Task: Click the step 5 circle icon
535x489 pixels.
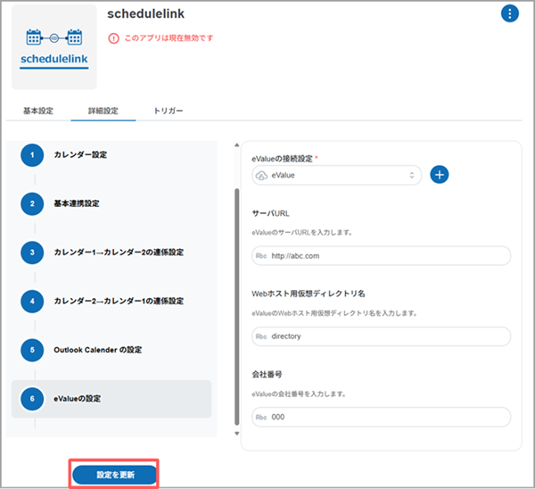Action: coord(32,350)
